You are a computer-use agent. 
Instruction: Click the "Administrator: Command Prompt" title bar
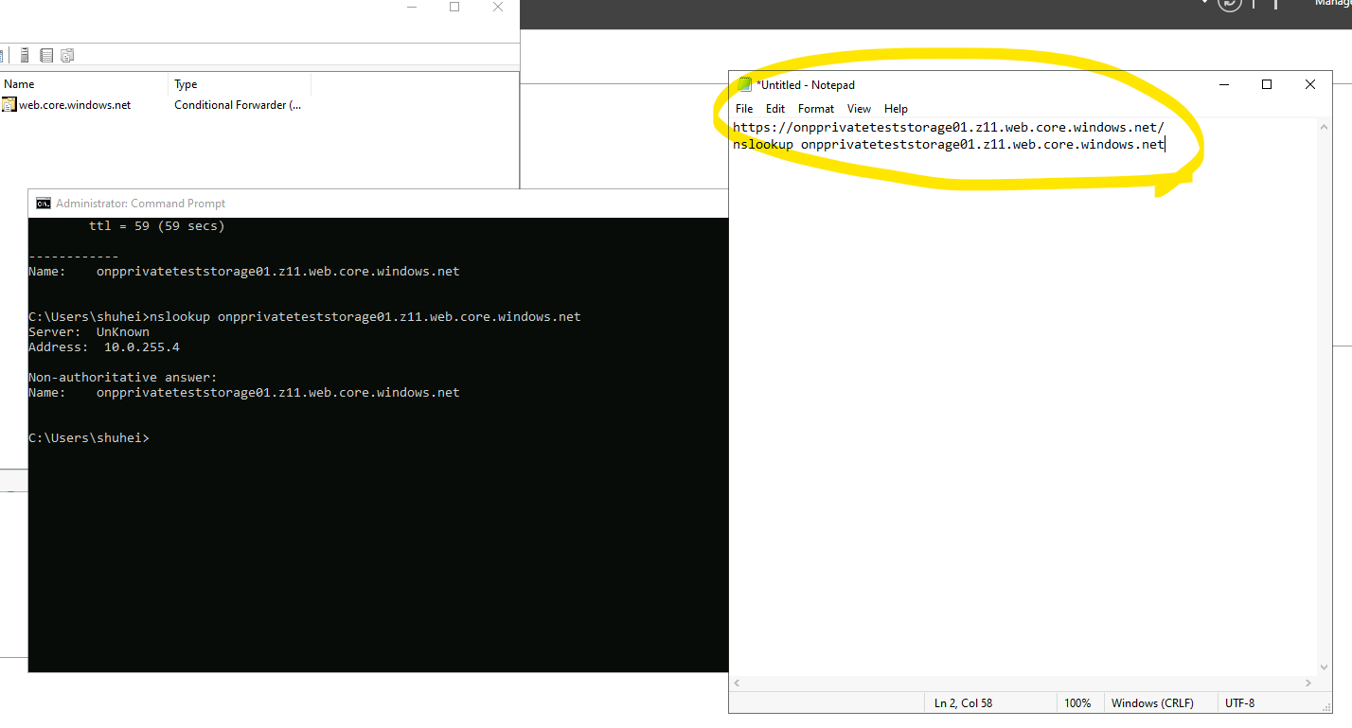(379, 204)
